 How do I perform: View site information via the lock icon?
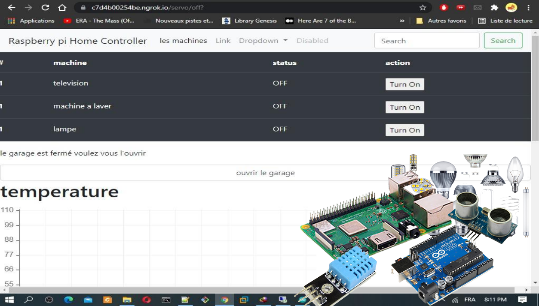(x=83, y=8)
